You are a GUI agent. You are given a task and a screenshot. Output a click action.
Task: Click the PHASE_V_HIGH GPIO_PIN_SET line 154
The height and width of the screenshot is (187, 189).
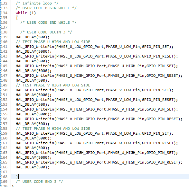coord(97,109)
